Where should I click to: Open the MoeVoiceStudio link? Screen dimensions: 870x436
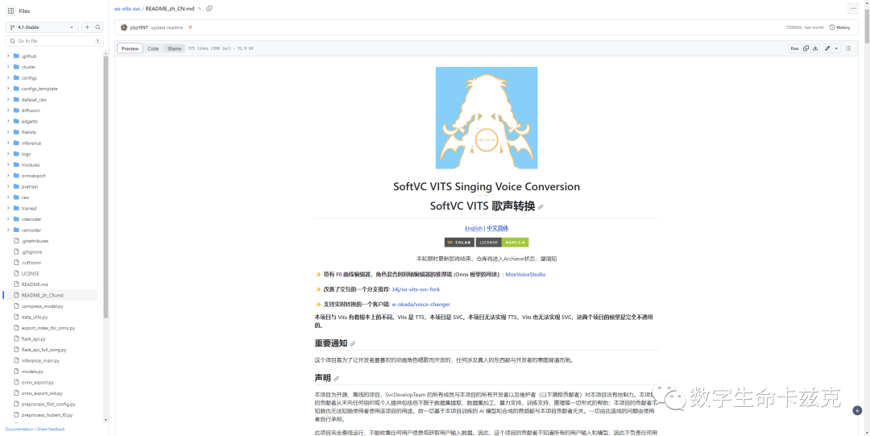[525, 274]
